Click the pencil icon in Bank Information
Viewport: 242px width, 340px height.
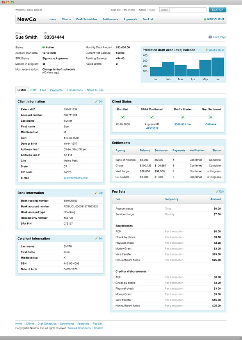[x=96, y=193]
